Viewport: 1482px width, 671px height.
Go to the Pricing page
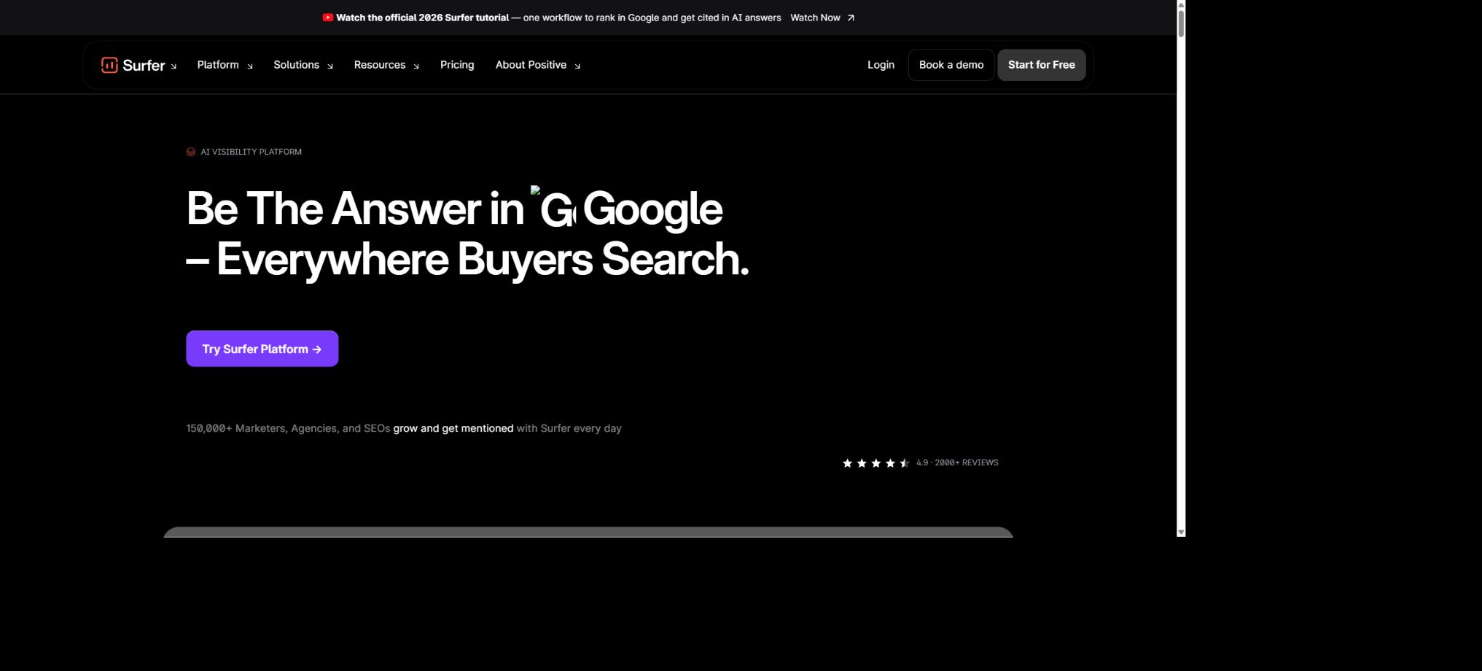point(457,65)
